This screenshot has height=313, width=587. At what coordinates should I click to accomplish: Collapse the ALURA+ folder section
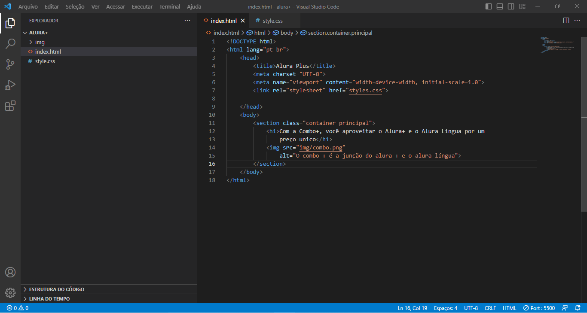click(x=109, y=33)
